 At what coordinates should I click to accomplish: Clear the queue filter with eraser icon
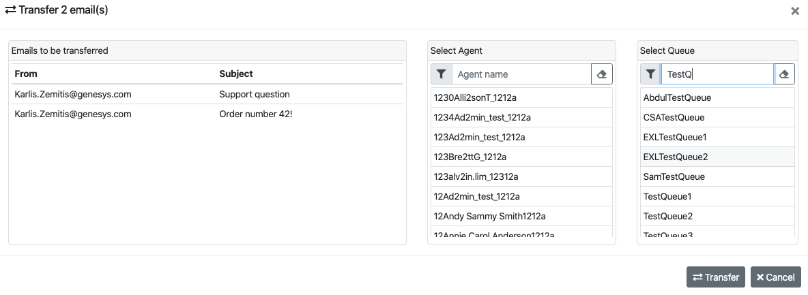[x=784, y=74]
